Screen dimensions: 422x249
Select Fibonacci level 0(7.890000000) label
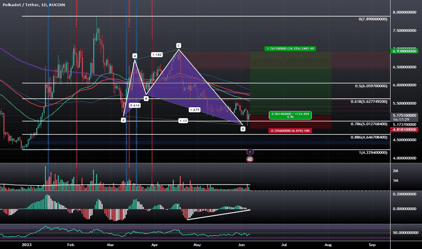point(373,19)
